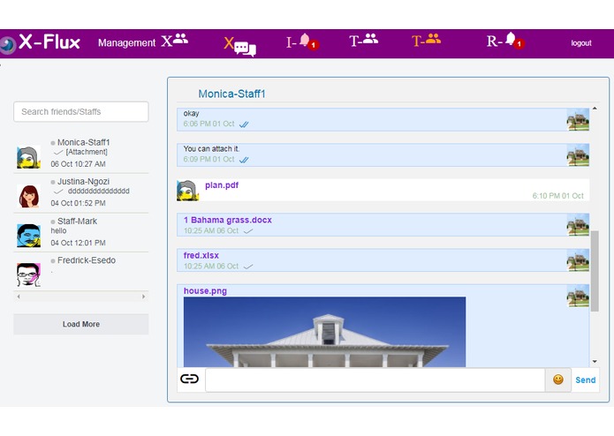Click sender avatar on house.png message
614x436 pixels.
[x=578, y=296]
